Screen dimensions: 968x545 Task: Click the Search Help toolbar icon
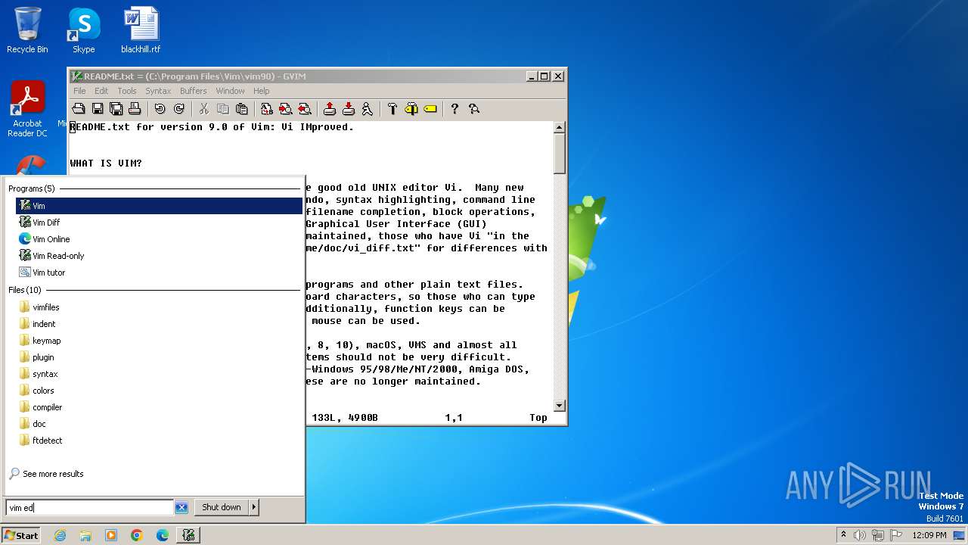[474, 109]
